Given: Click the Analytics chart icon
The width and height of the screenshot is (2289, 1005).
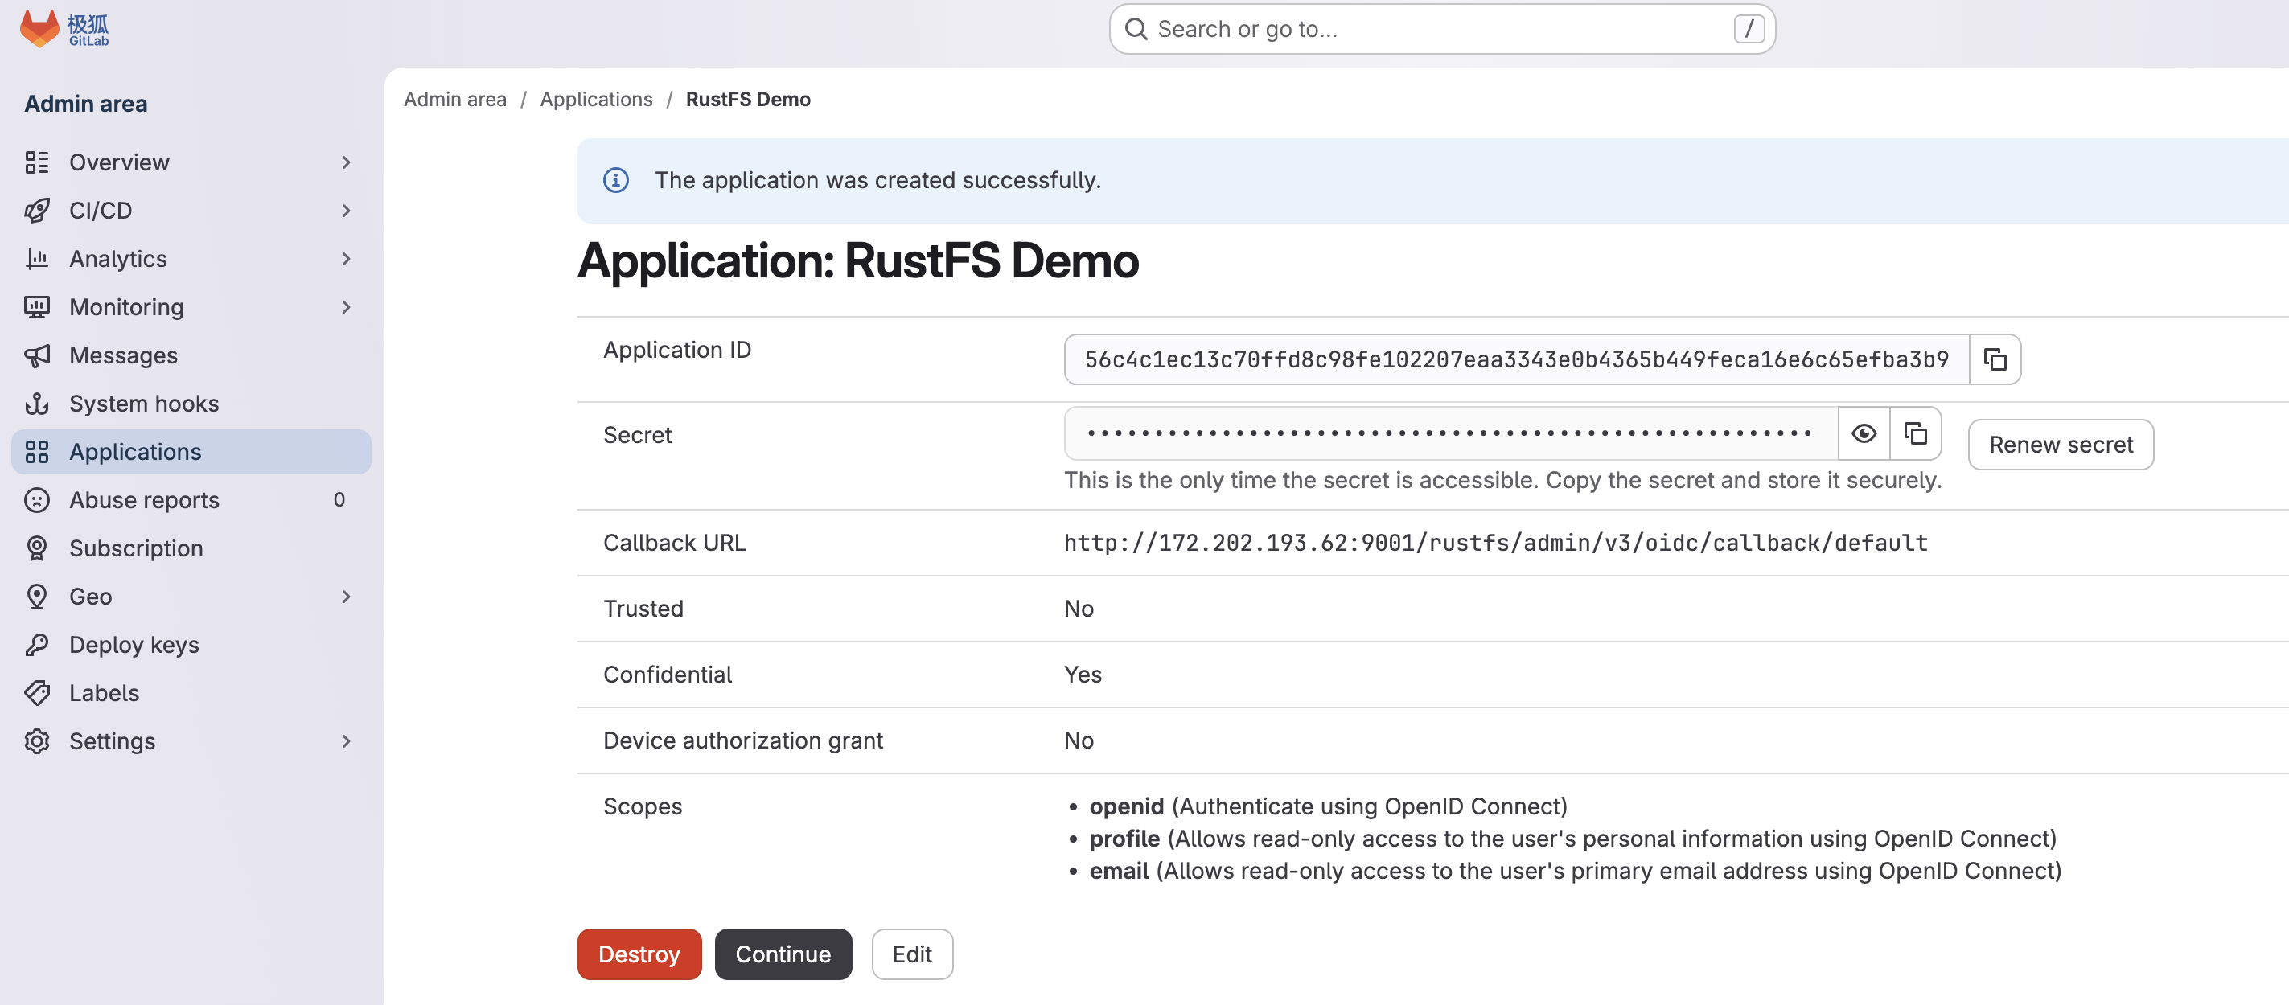Looking at the screenshot, I should click(36, 259).
